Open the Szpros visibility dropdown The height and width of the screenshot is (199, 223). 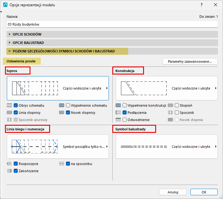(x=58, y=88)
